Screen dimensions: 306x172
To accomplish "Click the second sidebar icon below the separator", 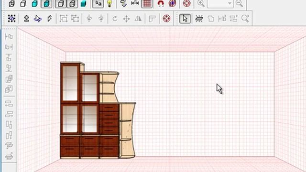I will [x=9, y=114].
